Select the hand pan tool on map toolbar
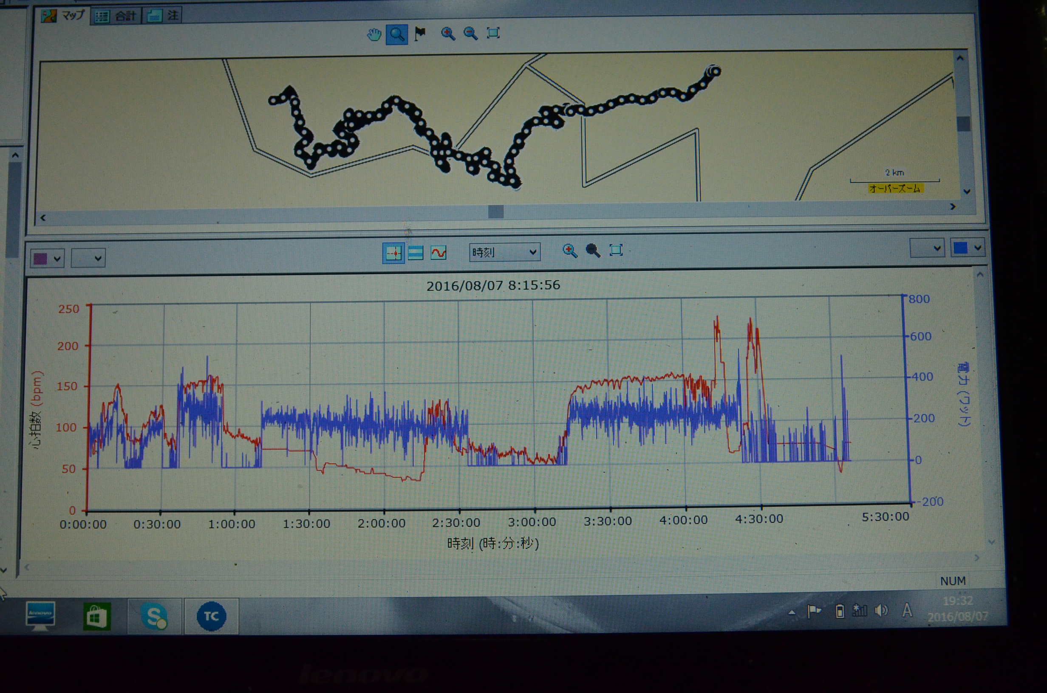The height and width of the screenshot is (693, 1047). (374, 34)
